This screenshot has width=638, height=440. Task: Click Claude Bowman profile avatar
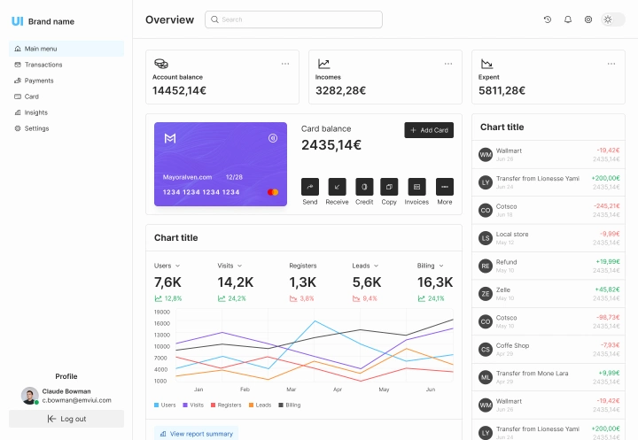(30, 396)
